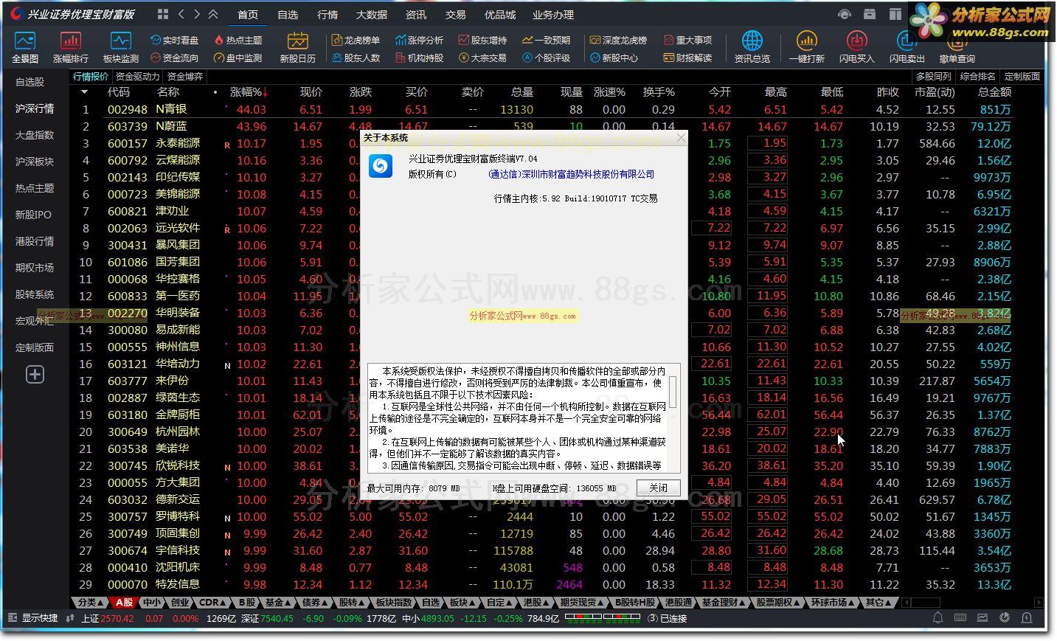Open the 自选 menu tab

click(288, 15)
